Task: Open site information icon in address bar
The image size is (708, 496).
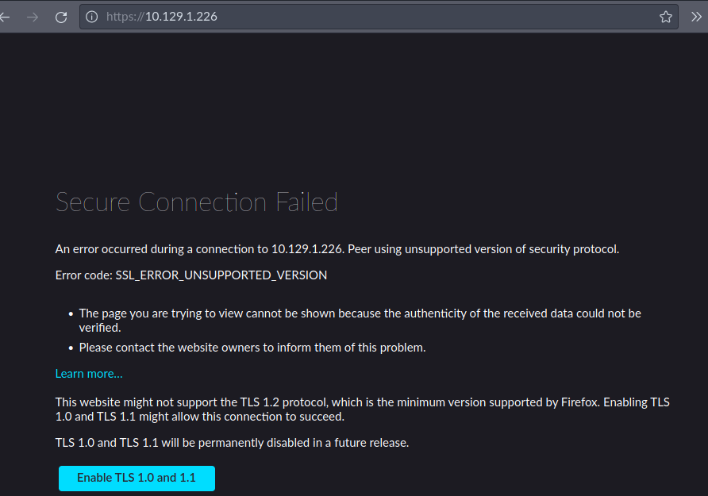Action: pyautogui.click(x=91, y=17)
